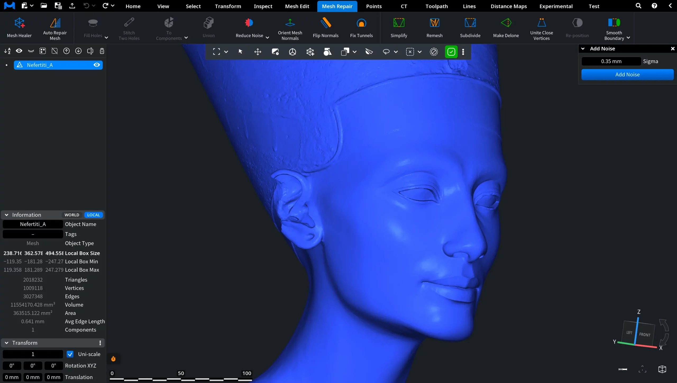Activate the Flip Normals tool
The height and width of the screenshot is (383, 677).
click(326, 28)
